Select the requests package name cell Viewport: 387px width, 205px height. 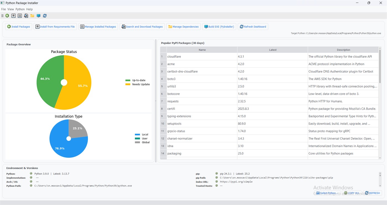tap(202, 101)
